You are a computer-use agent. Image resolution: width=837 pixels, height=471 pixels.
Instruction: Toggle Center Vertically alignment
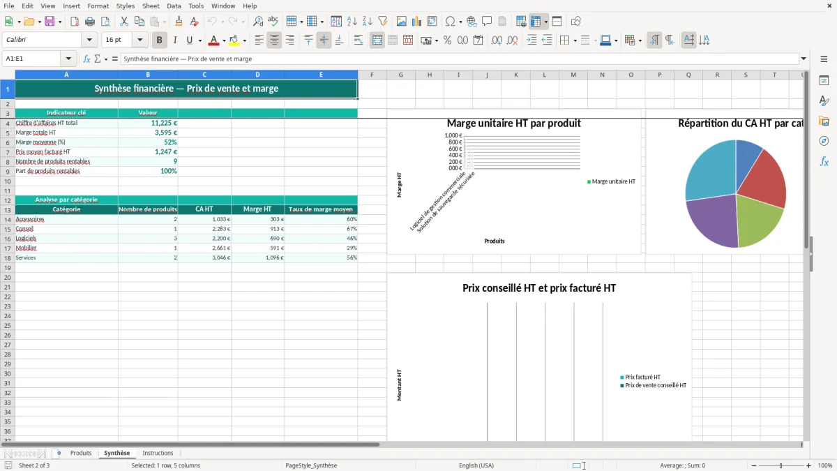pyautogui.click(x=324, y=40)
